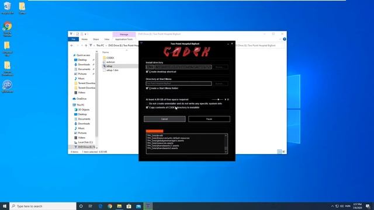Open pinned Pictures under Quick access
Viewport: 374px width, 210px height.
tap(82, 74)
